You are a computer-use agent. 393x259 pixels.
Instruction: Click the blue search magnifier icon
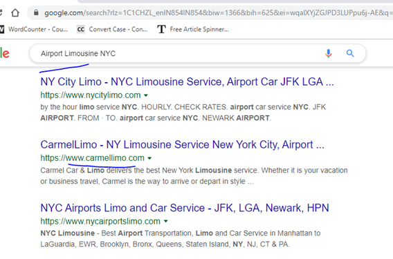tap(350, 53)
